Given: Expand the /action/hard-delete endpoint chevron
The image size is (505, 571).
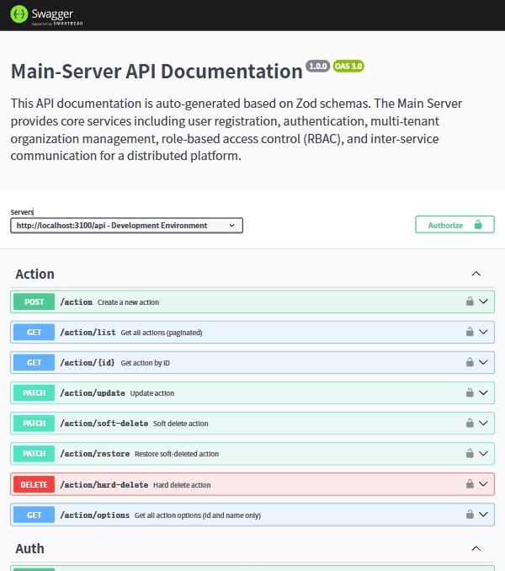Looking at the screenshot, I should point(483,484).
